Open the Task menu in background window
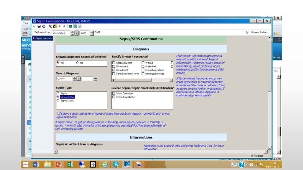The height and width of the screenshot is (170, 303). [26, 23]
